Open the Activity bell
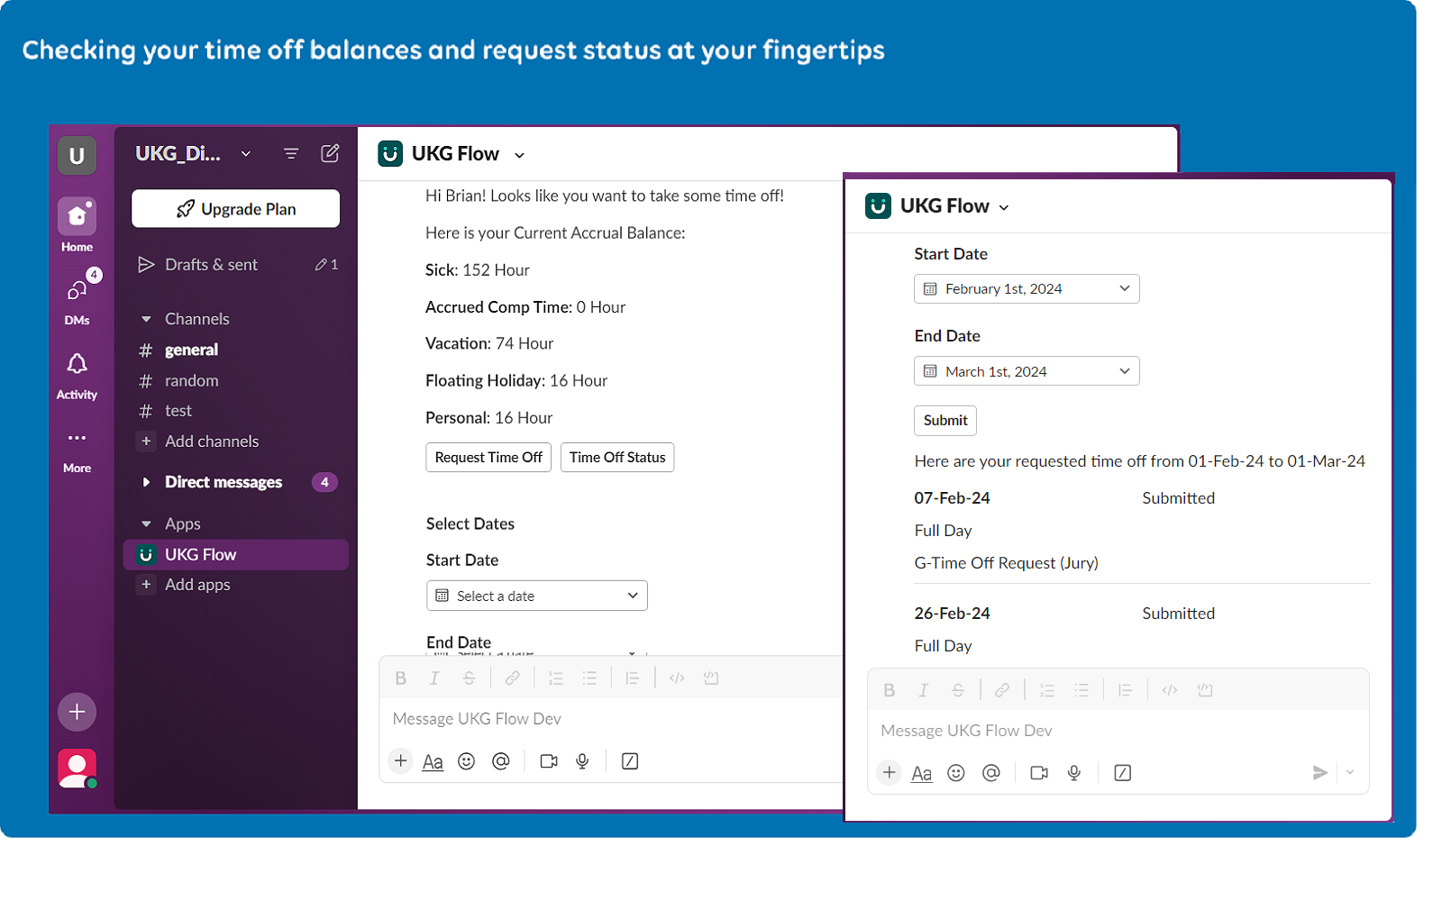The height and width of the screenshot is (901, 1442). pos(77,364)
